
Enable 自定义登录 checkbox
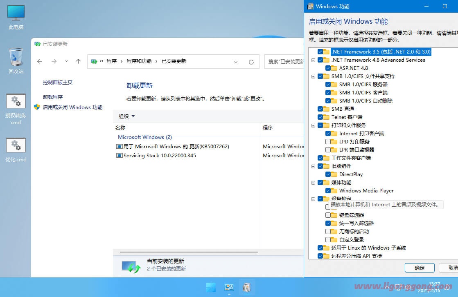[328, 239]
